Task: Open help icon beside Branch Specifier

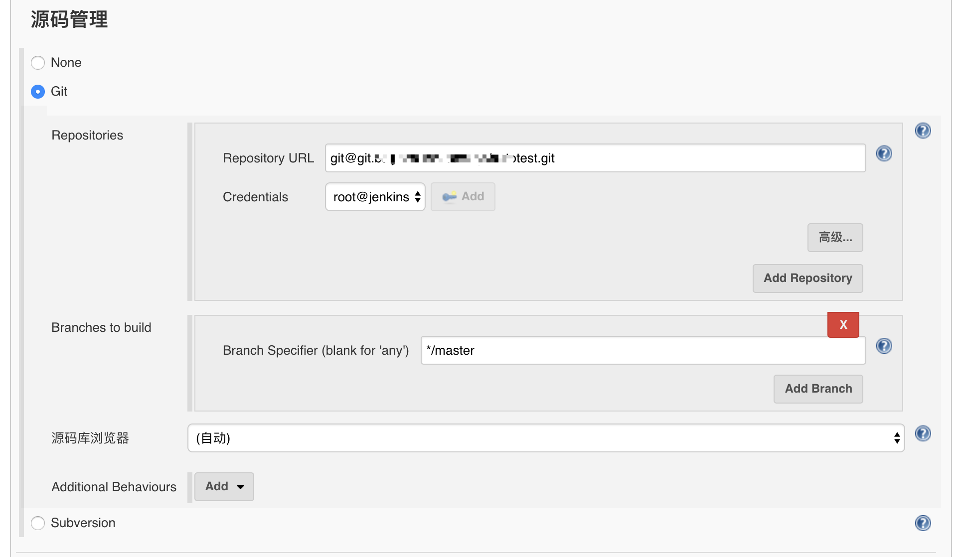Action: pyautogui.click(x=884, y=346)
